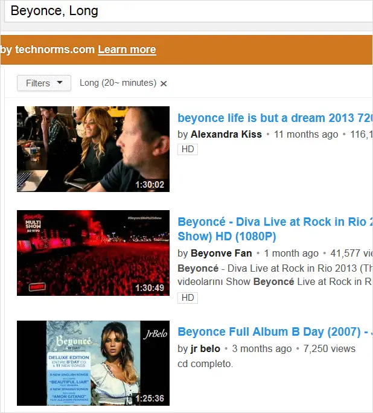This screenshot has height=413, width=373.
Task: Click the 1:30:02 duration badge
Action: [150, 185]
